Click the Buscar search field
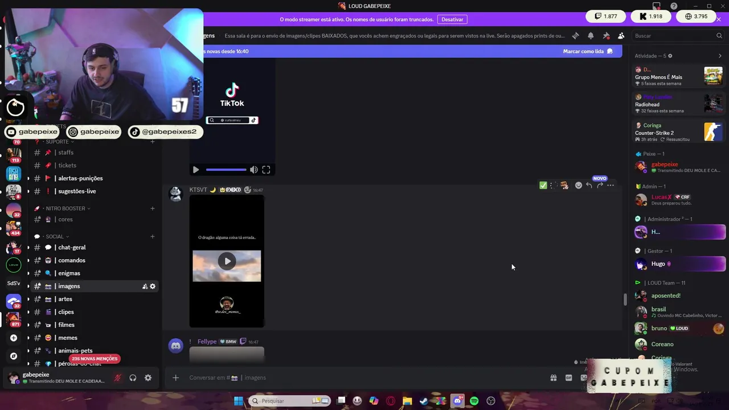The image size is (729, 410). pyautogui.click(x=678, y=35)
